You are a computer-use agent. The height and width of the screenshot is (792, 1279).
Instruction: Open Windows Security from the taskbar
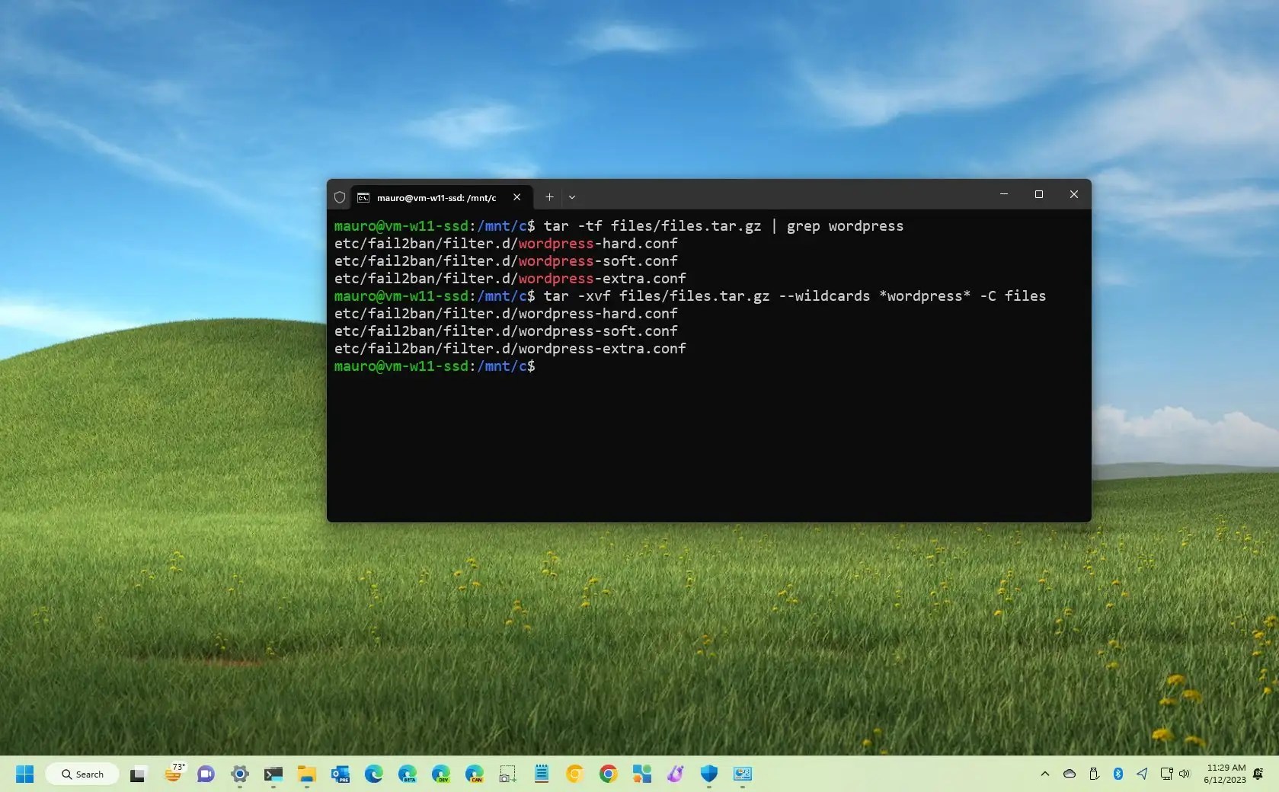(708, 774)
